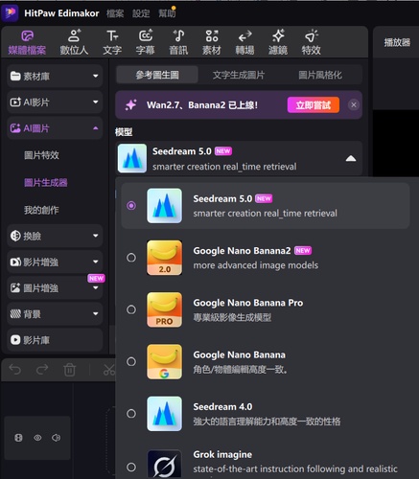
Task: Open the 字幕 subtitles tool
Action: tap(146, 42)
